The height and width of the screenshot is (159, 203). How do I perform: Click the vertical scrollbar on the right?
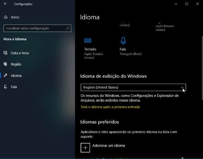[202, 68]
